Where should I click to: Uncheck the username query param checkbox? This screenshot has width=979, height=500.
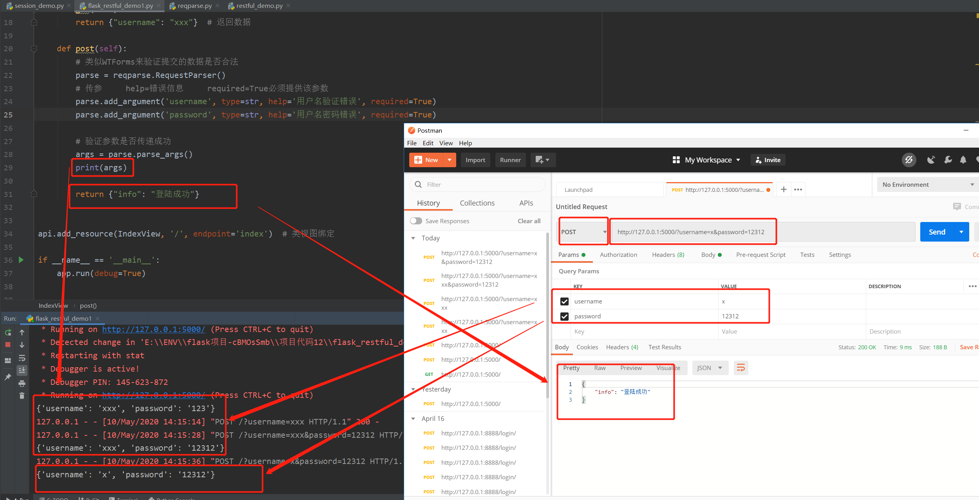click(x=564, y=301)
